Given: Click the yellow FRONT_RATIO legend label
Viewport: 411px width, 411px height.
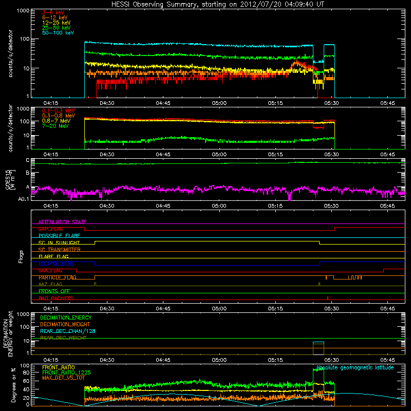Looking at the screenshot, I should pos(59,367).
